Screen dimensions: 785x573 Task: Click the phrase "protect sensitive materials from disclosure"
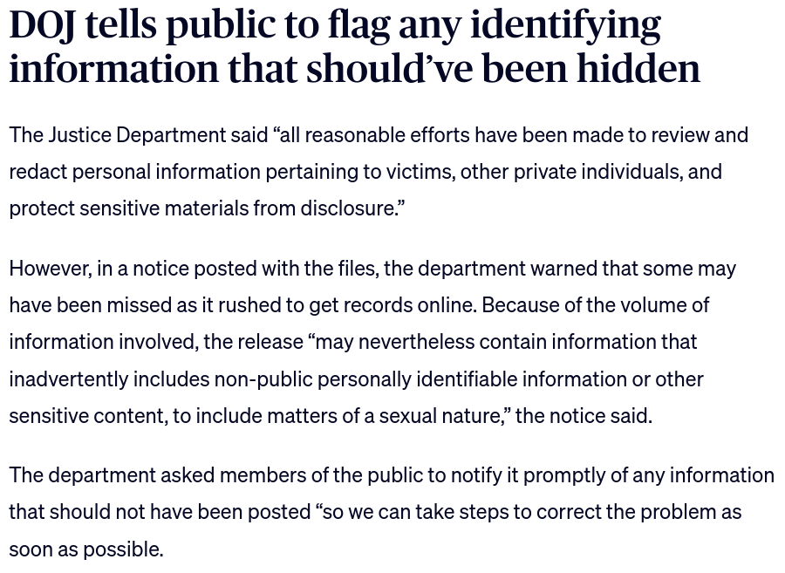203,208
